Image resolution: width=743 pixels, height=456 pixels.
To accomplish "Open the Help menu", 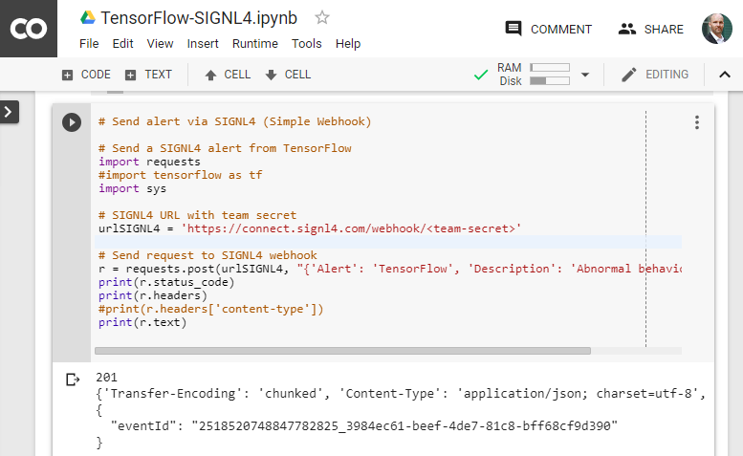I will (348, 44).
